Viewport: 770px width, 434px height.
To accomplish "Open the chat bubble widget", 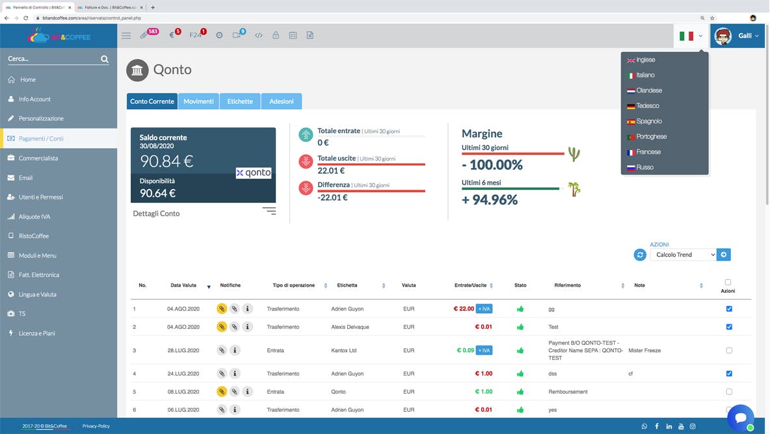I will pos(740,418).
